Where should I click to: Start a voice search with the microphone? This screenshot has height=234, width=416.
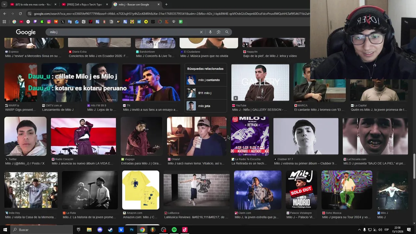tap(210, 32)
